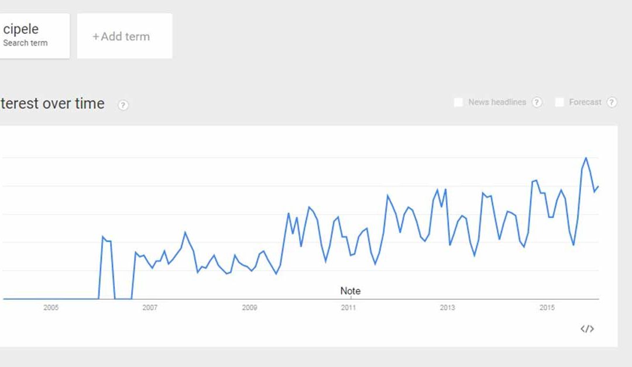Open help icon beside Interest over time
The width and height of the screenshot is (632, 367).
point(123,105)
